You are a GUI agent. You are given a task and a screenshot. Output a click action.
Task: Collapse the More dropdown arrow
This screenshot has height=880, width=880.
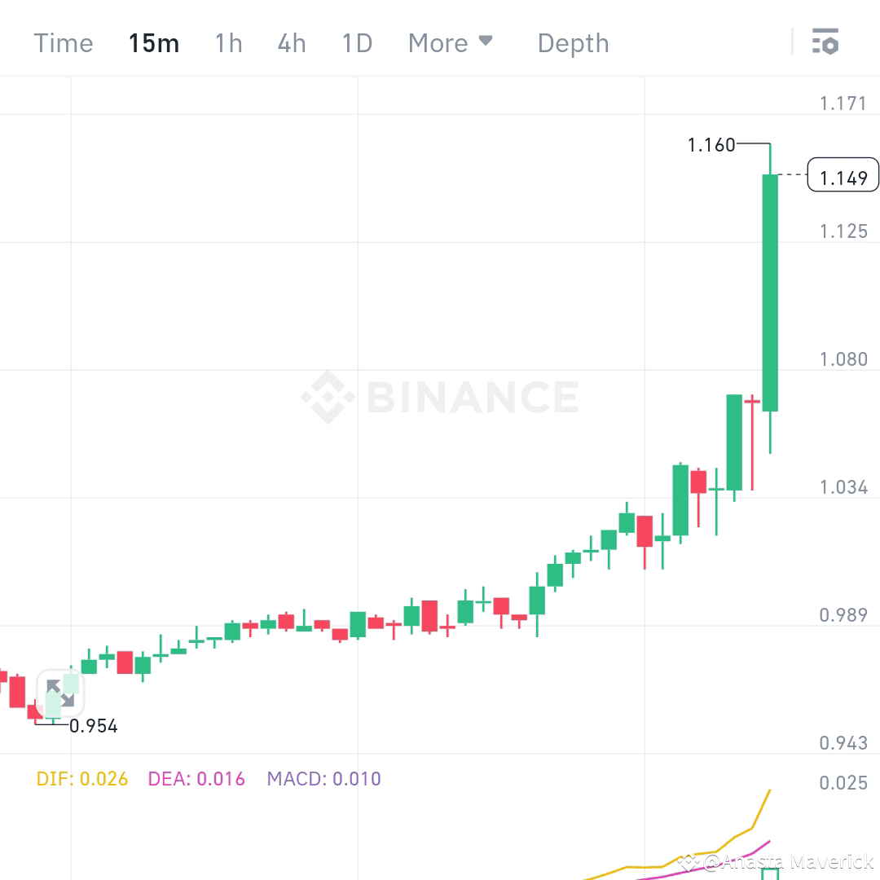(486, 42)
